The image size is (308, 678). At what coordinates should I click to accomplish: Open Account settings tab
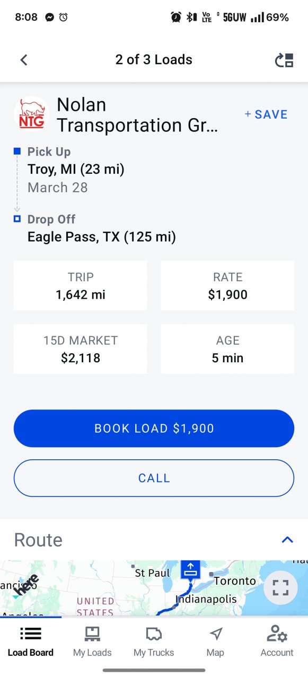(277, 641)
